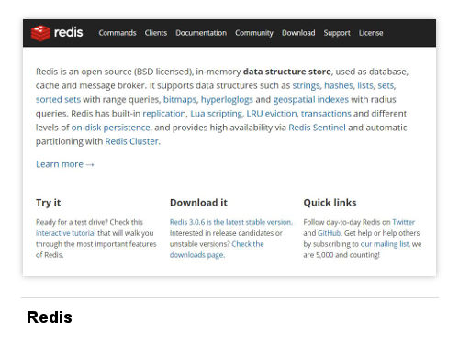Open the Redis Cluster link
The width and height of the screenshot is (459, 345).
[132, 141]
